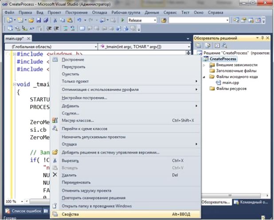Pin the Обозреватель решений panel
274x220 pixels.
pos(262,38)
